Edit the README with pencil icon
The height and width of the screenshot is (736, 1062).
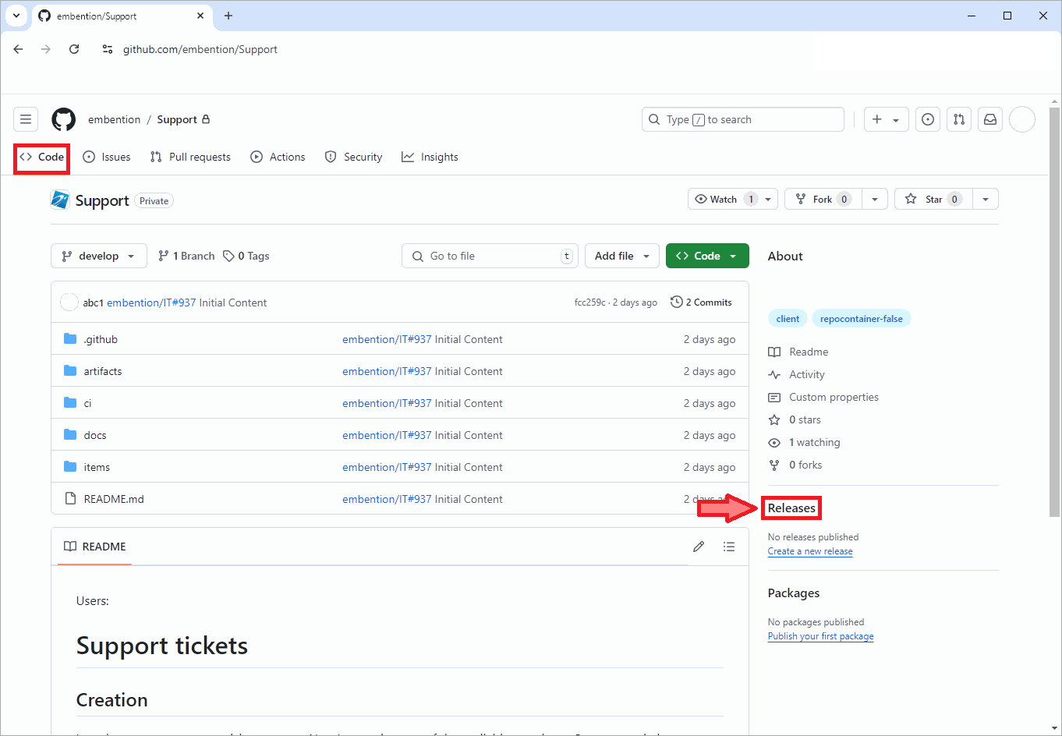(x=699, y=547)
